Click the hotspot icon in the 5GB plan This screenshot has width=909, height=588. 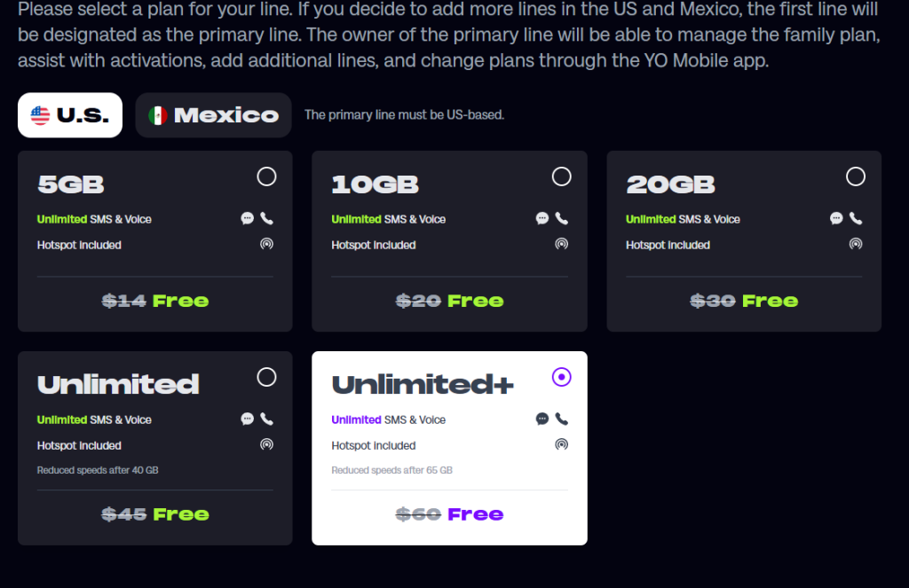266,244
